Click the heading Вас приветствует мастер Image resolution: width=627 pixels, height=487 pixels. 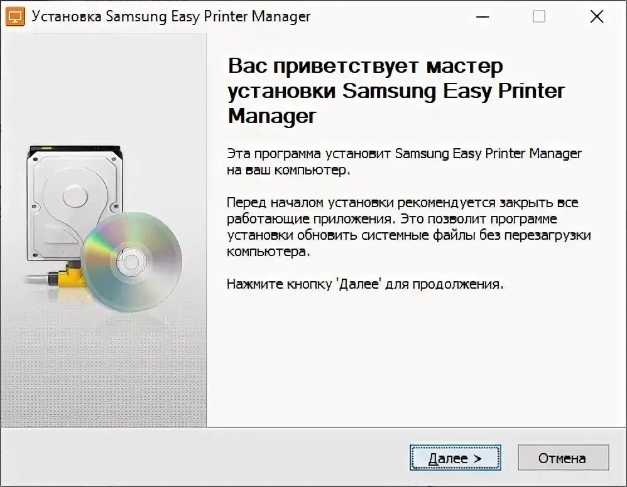pos(365,65)
